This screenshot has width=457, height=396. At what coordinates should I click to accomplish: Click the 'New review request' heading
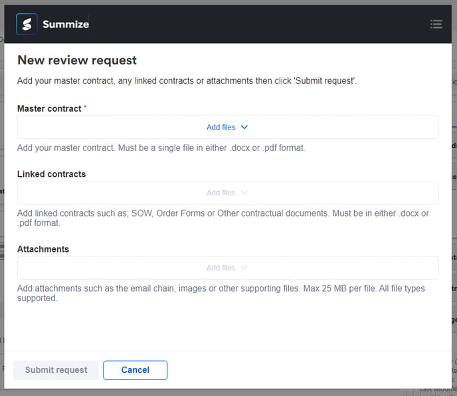tap(77, 60)
